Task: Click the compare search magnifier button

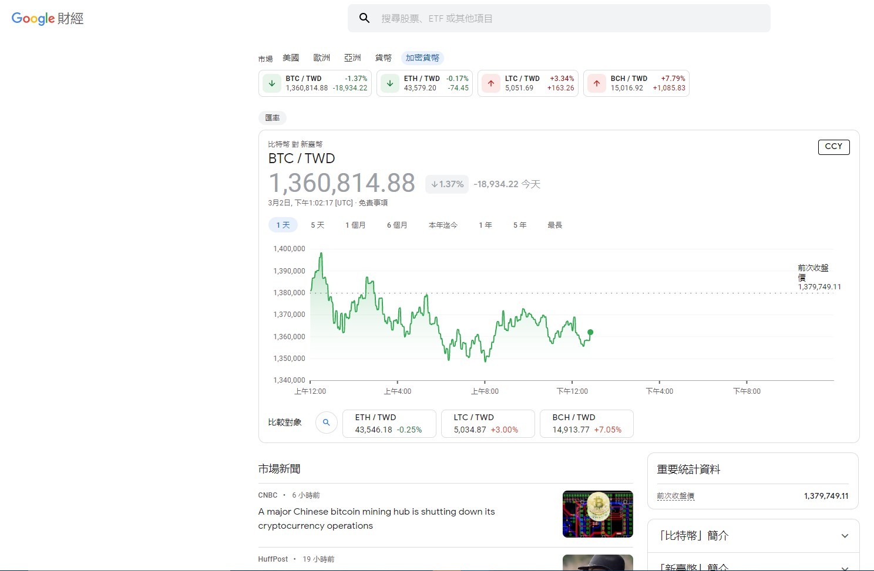Action: tap(326, 423)
